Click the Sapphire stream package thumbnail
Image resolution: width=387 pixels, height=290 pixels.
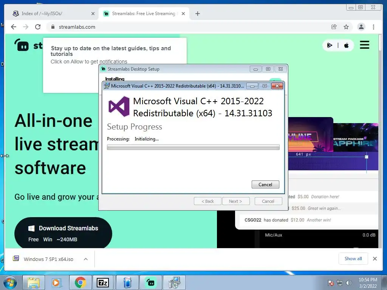(355, 137)
